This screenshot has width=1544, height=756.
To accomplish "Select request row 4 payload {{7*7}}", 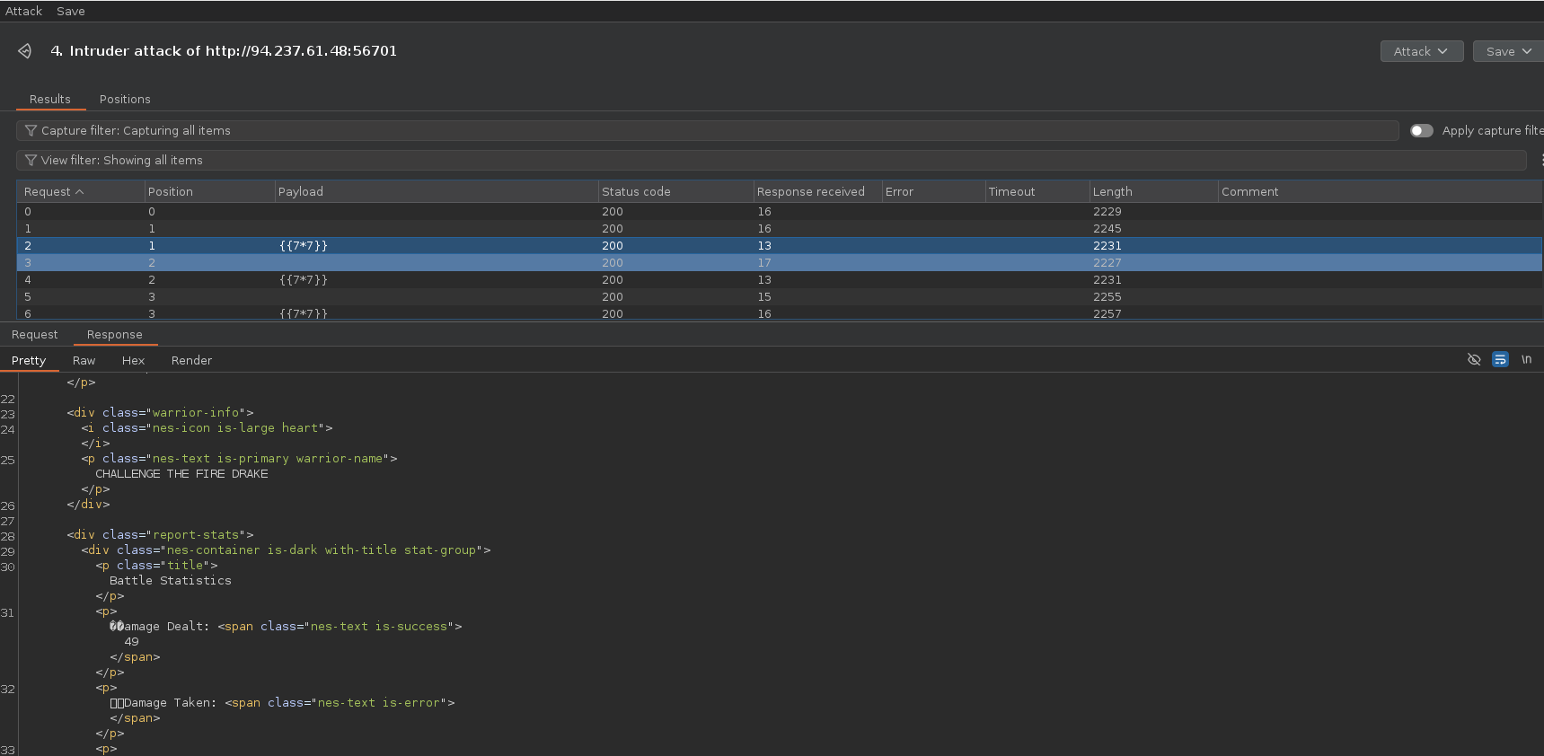I will click(780, 280).
